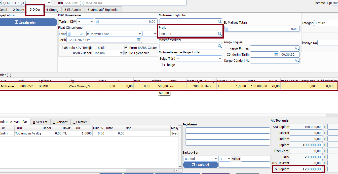Open Gönderim Tarihi calendar icon
The image size is (338, 174).
click(276, 54)
